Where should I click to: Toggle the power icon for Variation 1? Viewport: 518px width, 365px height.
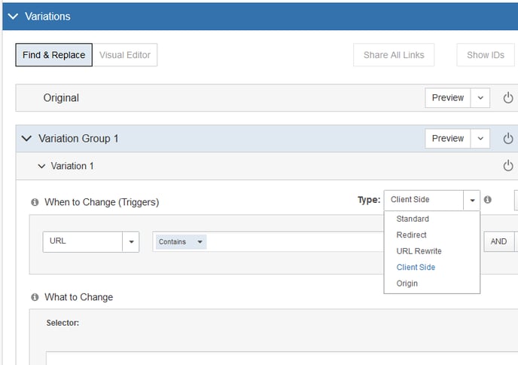coord(508,165)
